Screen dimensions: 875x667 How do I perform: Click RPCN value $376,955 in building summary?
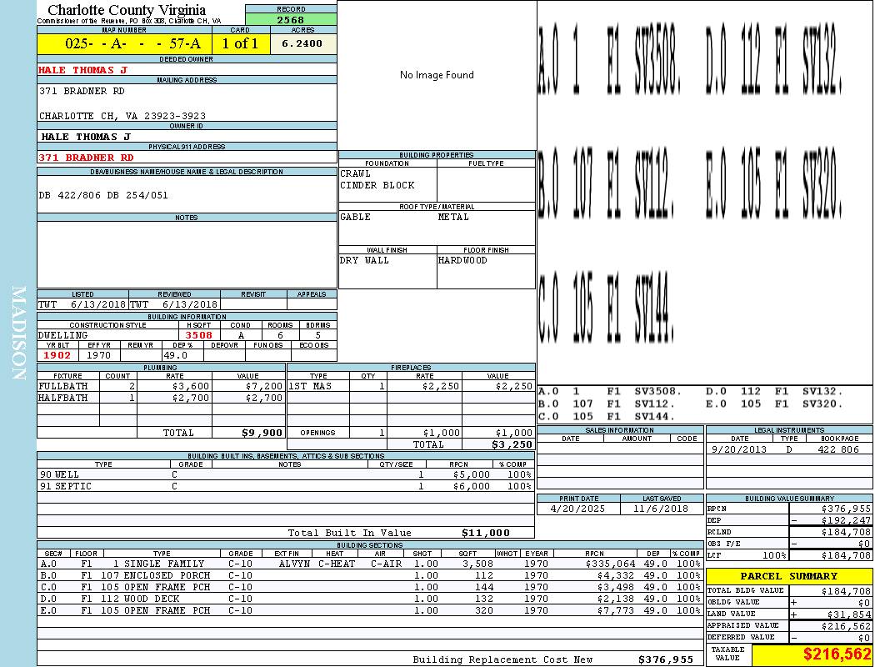point(846,509)
